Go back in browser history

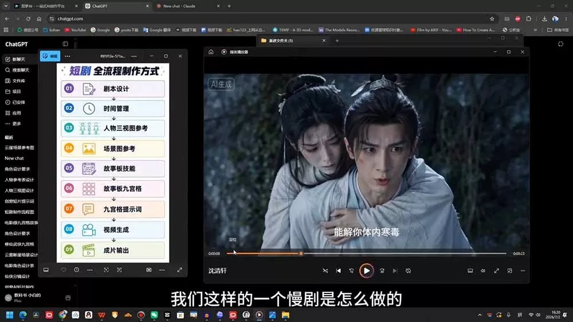(x=7, y=19)
